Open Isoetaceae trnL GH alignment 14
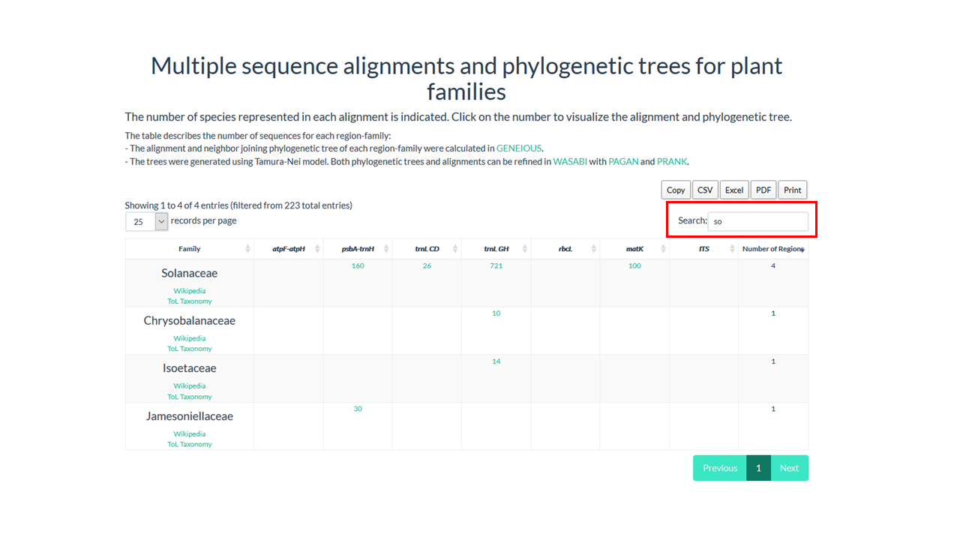Viewport: 960px width, 540px height. [496, 361]
